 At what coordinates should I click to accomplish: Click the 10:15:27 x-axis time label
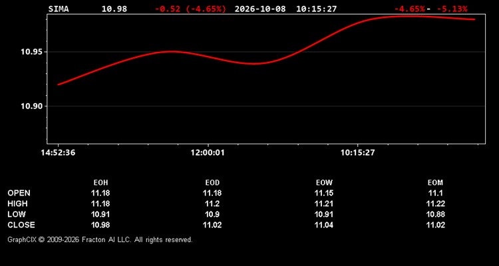[358, 153]
